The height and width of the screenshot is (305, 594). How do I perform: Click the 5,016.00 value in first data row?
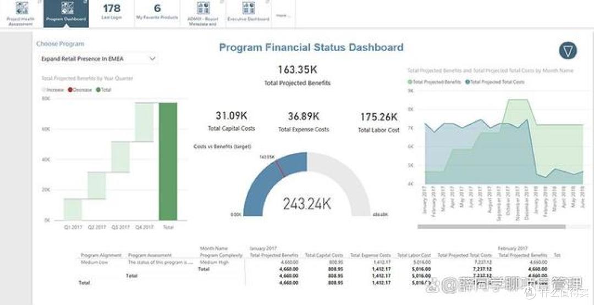pos(421,262)
